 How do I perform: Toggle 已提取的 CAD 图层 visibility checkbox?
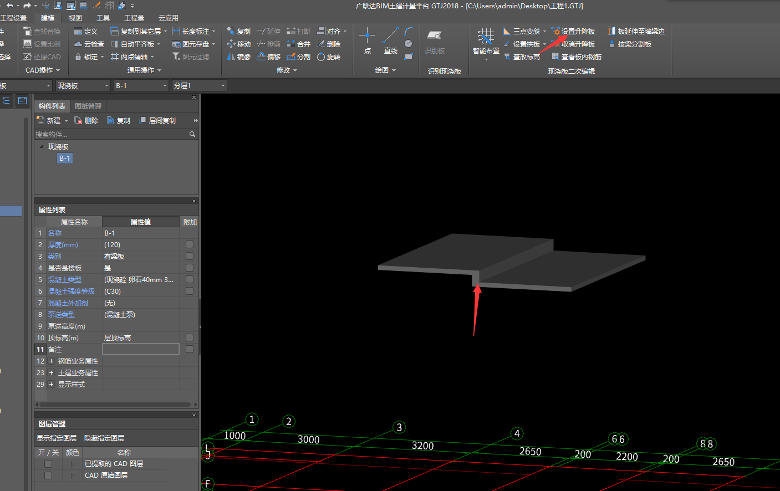(48, 464)
